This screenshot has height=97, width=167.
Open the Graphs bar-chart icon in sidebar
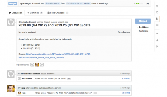coord(157,40)
